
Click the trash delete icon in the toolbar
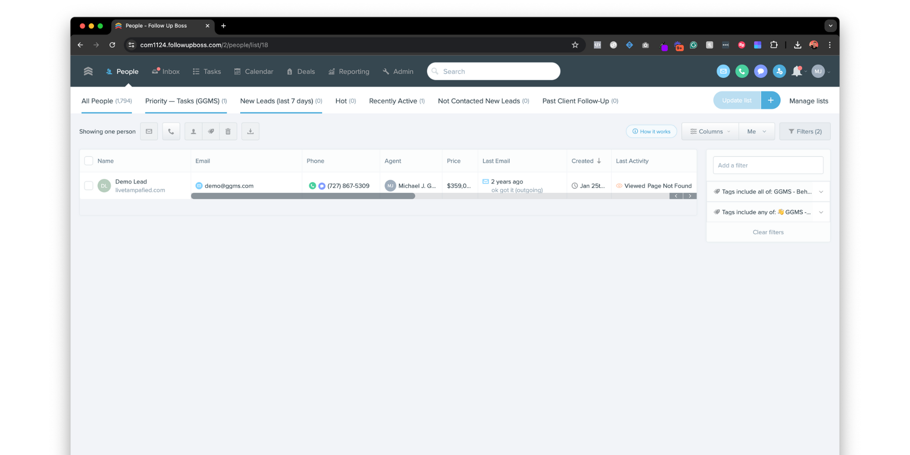228,131
